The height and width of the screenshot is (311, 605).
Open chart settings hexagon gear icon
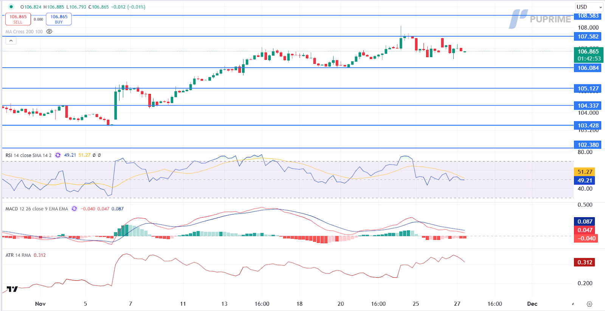589,304
